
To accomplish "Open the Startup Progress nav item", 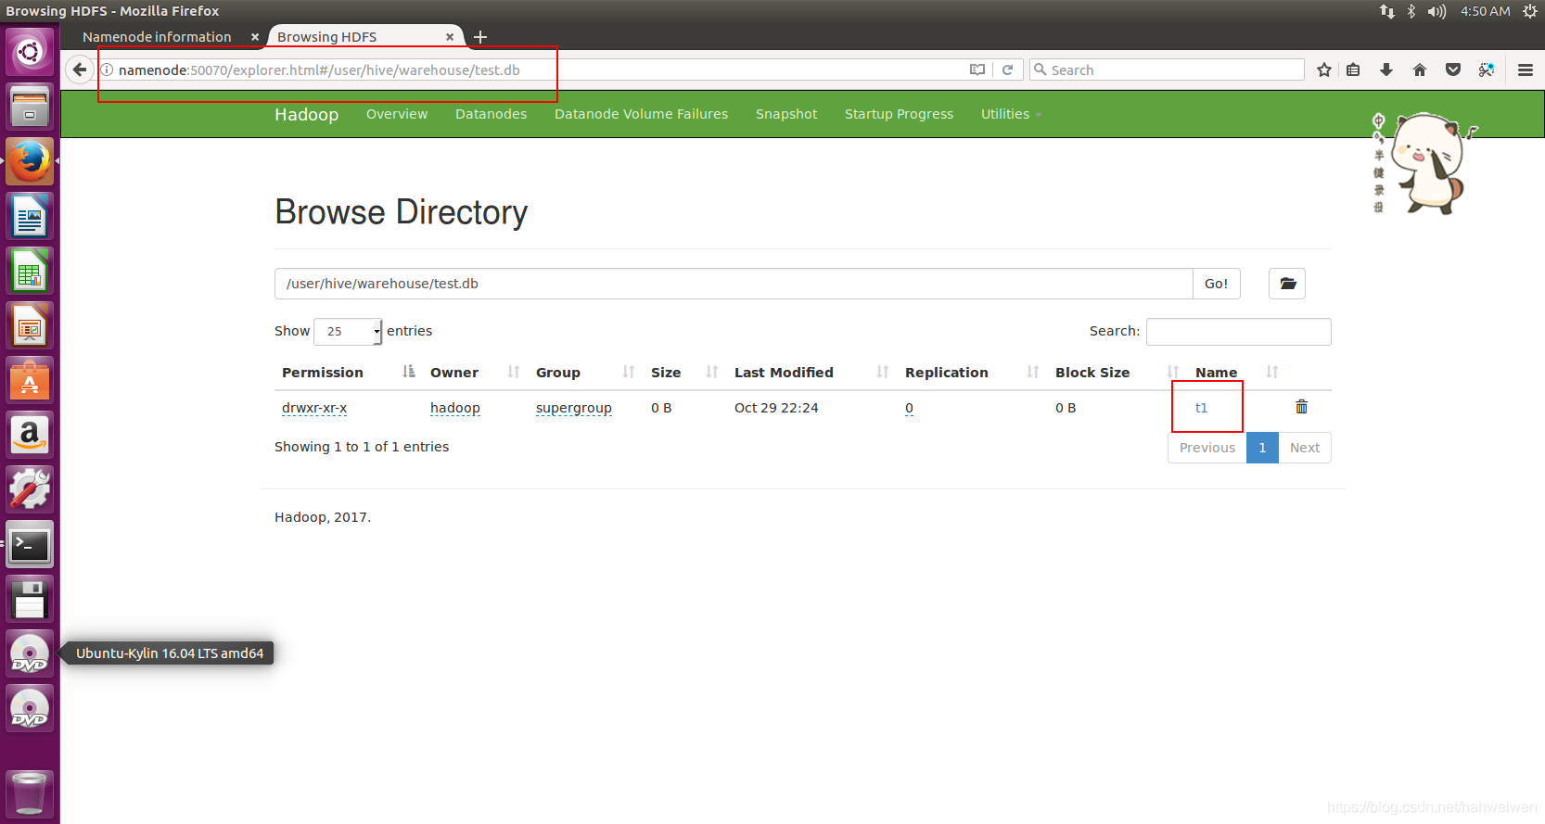I will [x=899, y=114].
